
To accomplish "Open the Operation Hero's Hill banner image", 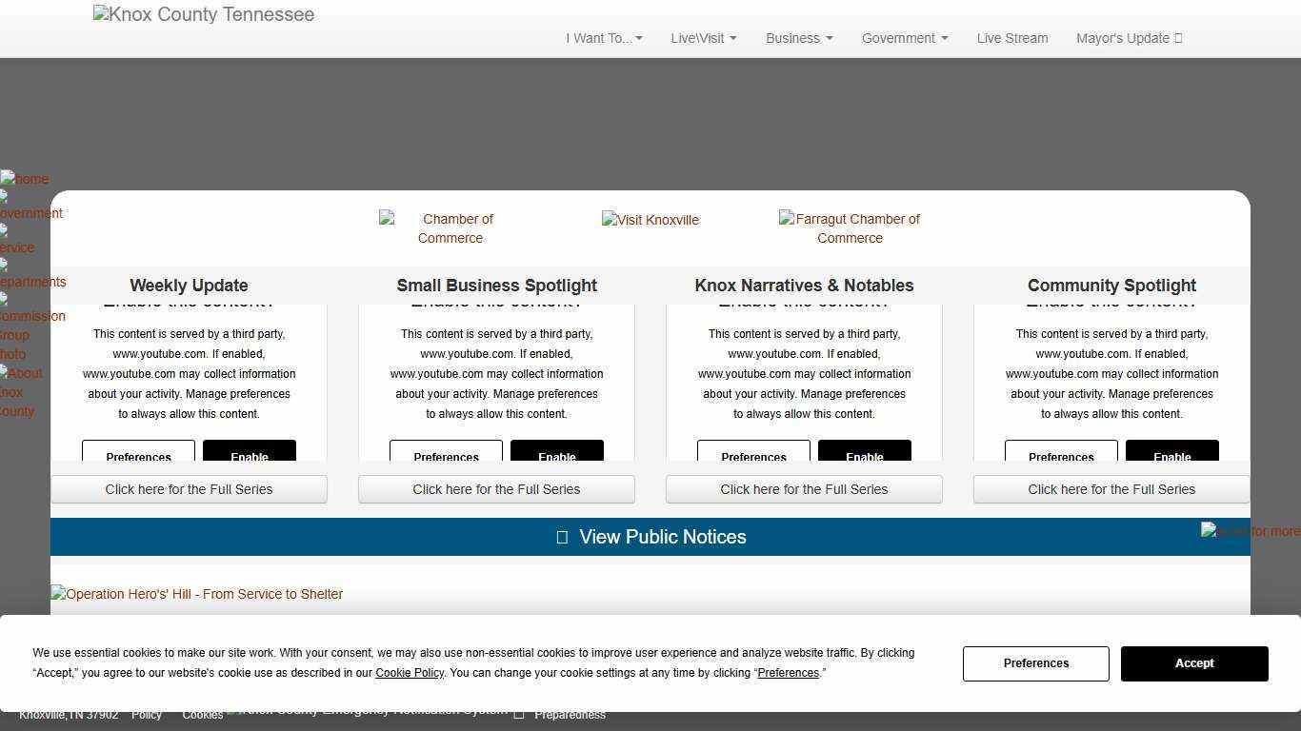I will pos(197,594).
